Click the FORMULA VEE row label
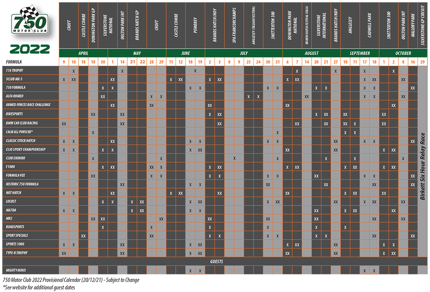The height and width of the screenshot is (292, 430). tap(16, 176)
